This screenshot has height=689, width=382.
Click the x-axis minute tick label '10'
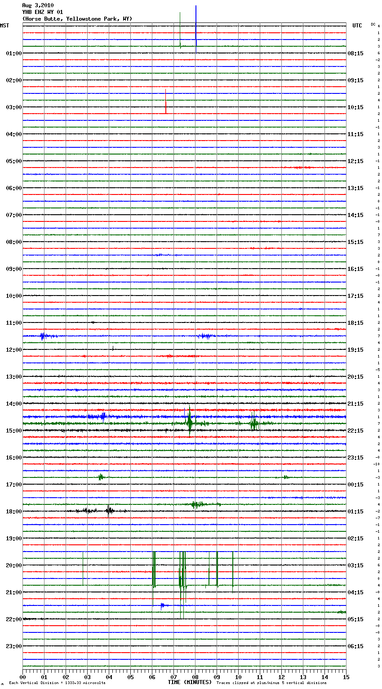238,677
